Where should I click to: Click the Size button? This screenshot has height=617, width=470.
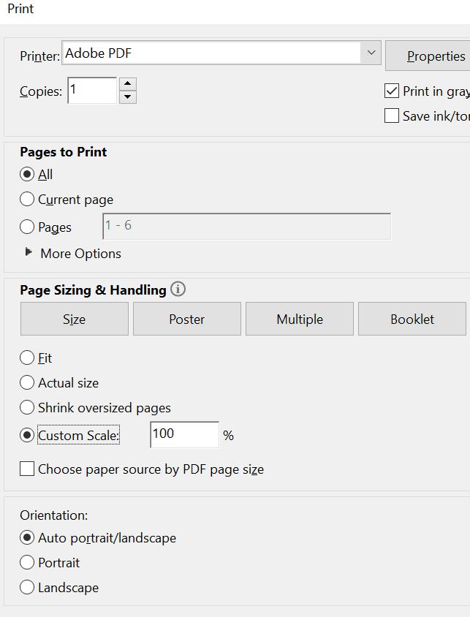tap(74, 319)
